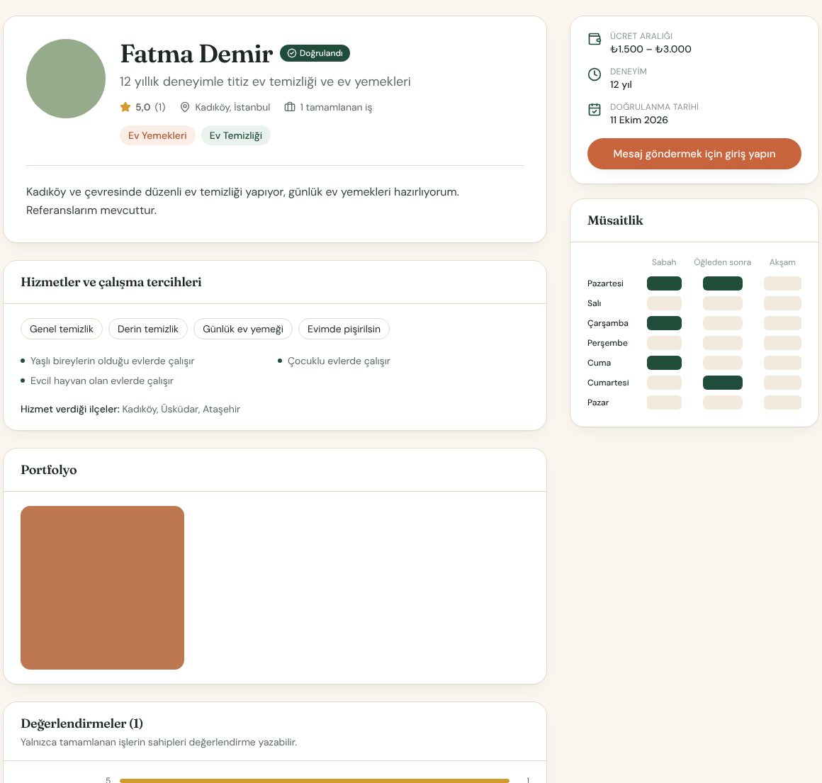Click the calendar icon beside Doğrulanma Tarihi
The image size is (822, 783).
click(x=595, y=110)
